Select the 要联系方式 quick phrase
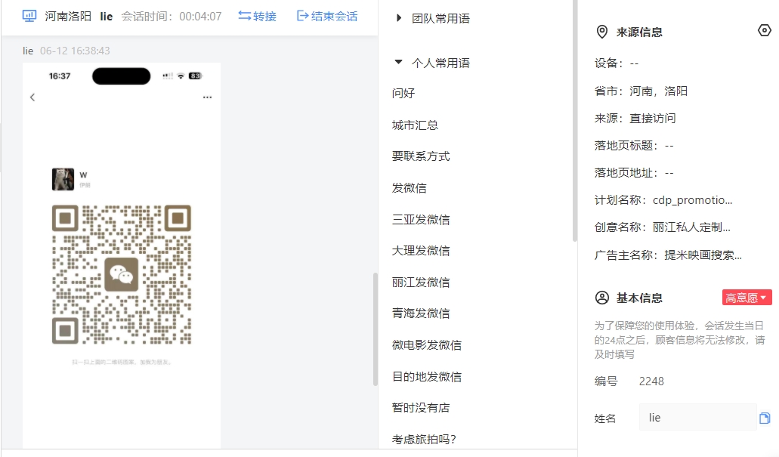Image resolution: width=779 pixels, height=457 pixels. 421,156
